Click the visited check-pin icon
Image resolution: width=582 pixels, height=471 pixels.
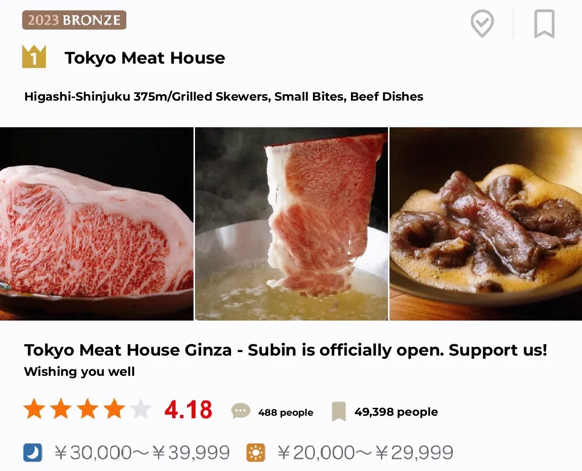coord(482,24)
